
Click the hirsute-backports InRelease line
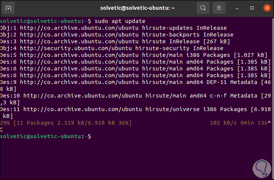coord(117,35)
